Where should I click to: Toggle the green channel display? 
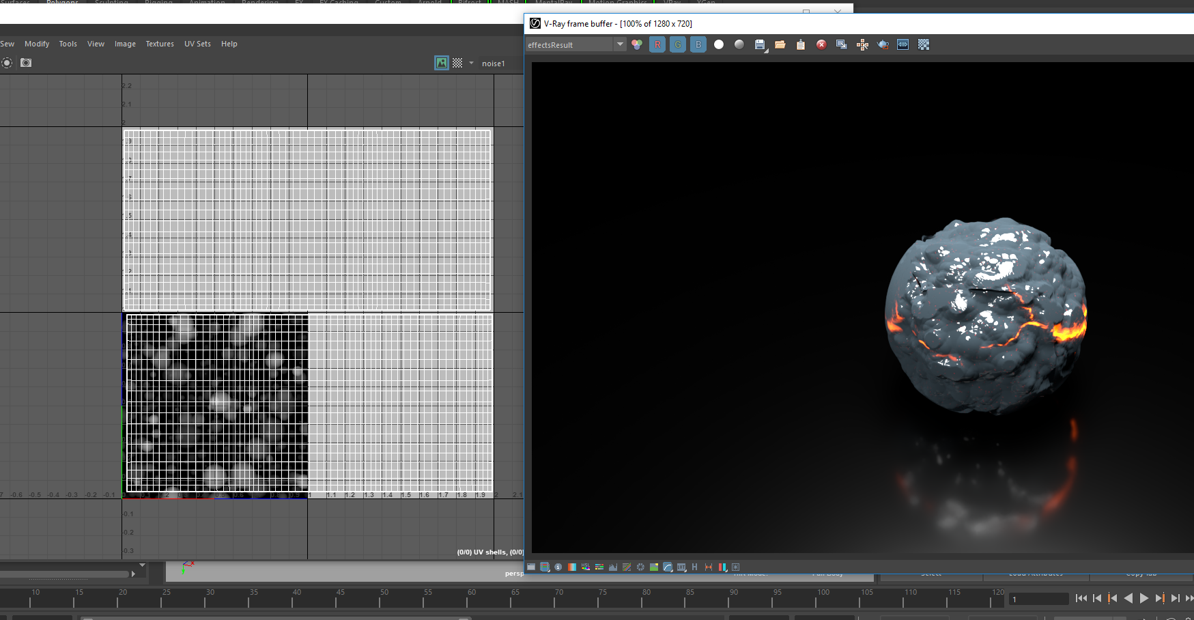[x=677, y=44]
